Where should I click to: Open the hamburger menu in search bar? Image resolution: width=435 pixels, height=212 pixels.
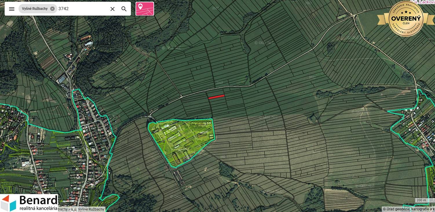(x=12, y=9)
